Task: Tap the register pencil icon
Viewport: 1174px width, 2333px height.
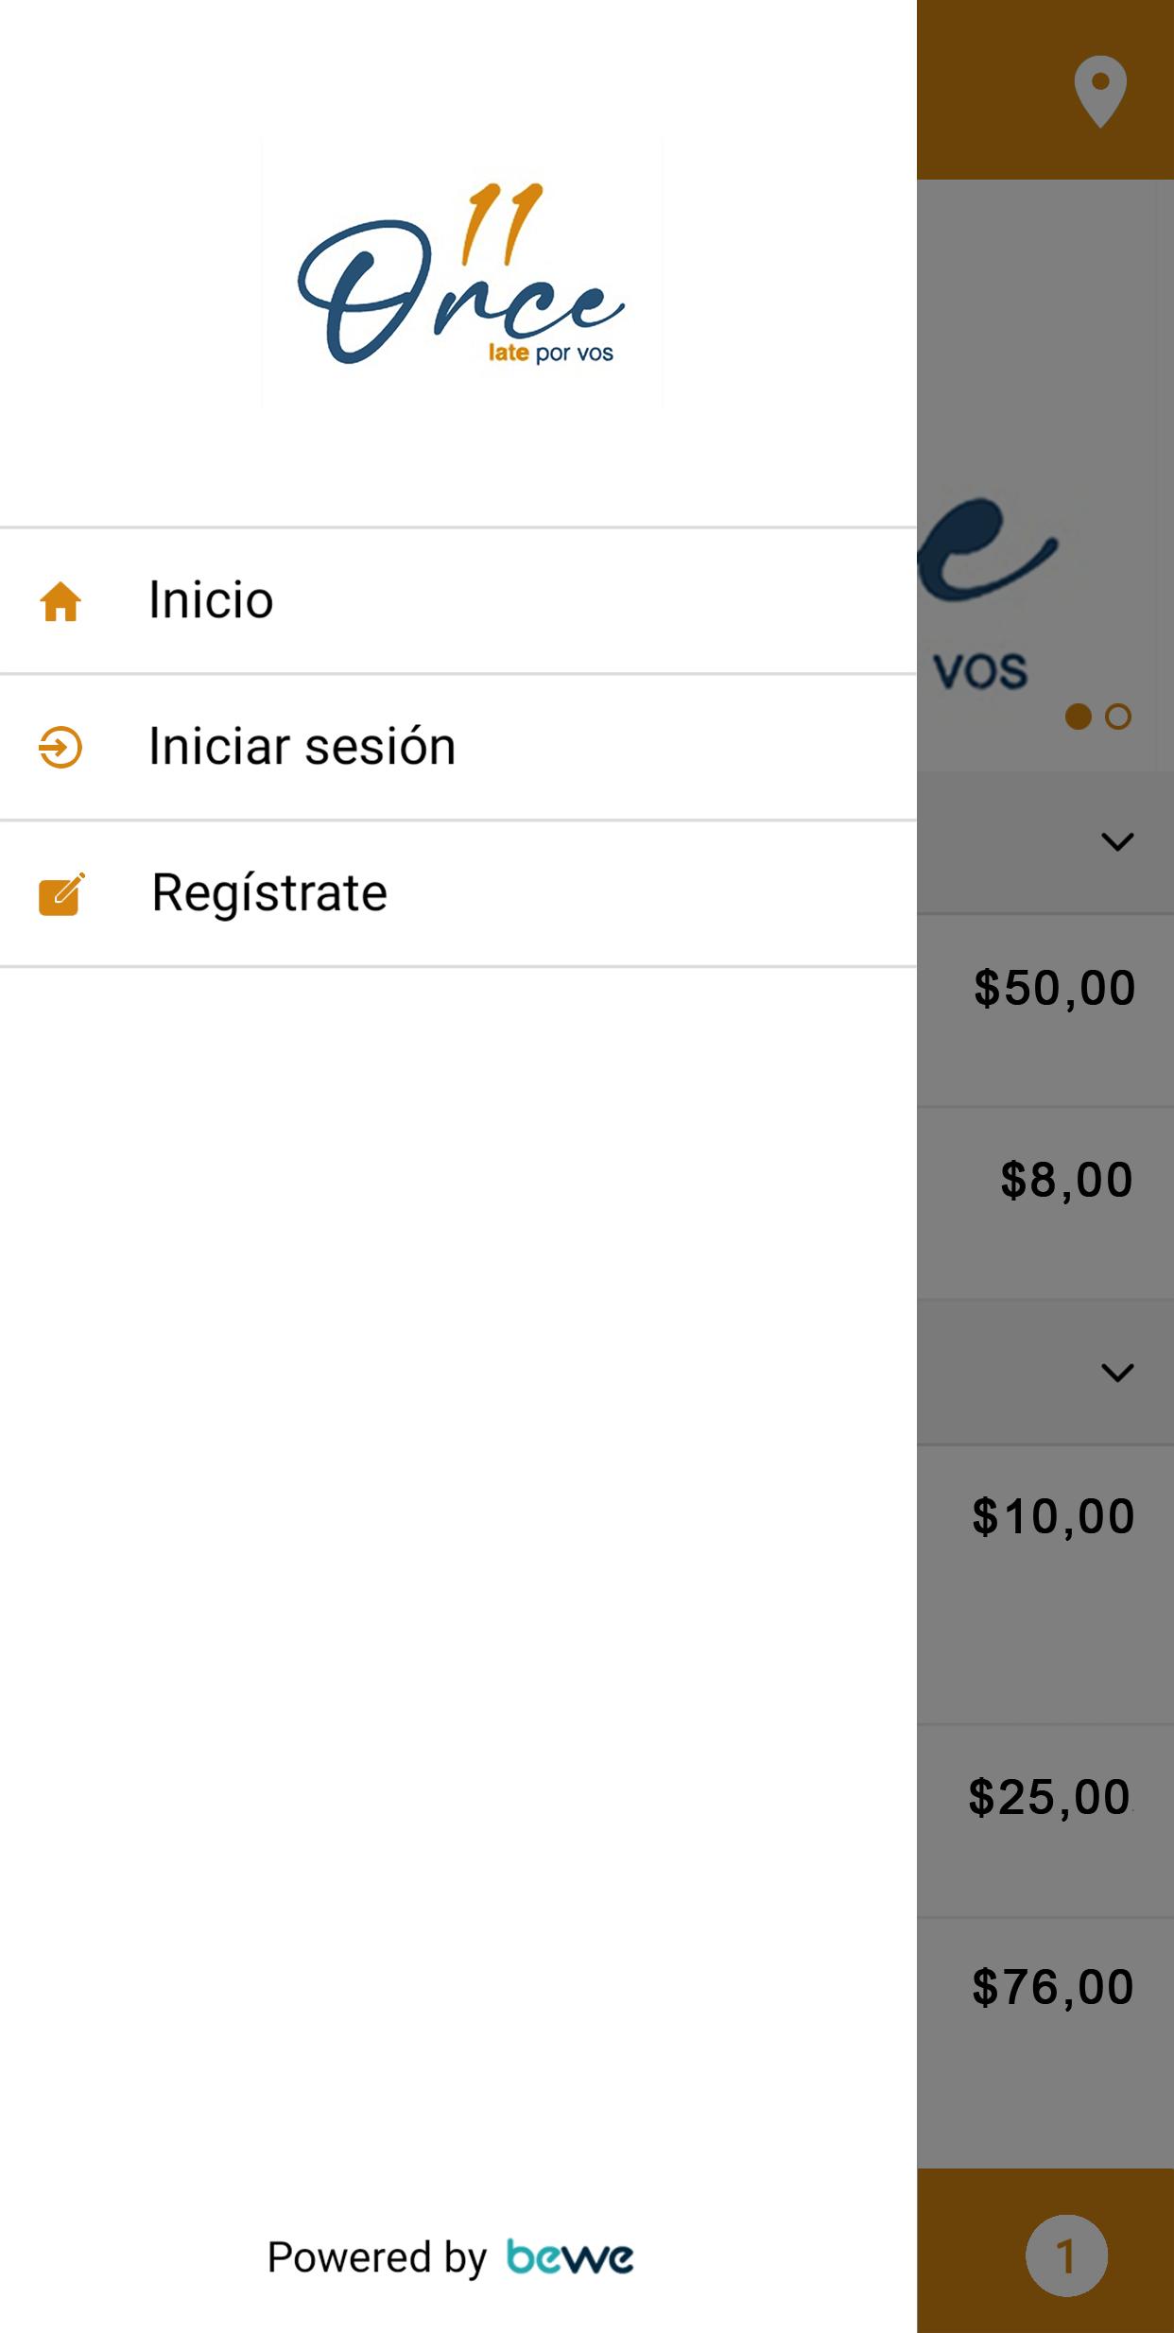Action: [x=61, y=893]
